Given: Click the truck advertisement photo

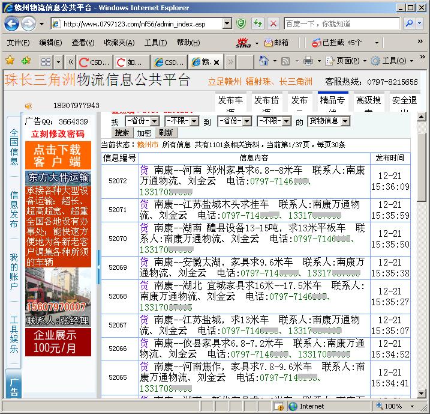Looking at the screenshot, I should point(58,297).
